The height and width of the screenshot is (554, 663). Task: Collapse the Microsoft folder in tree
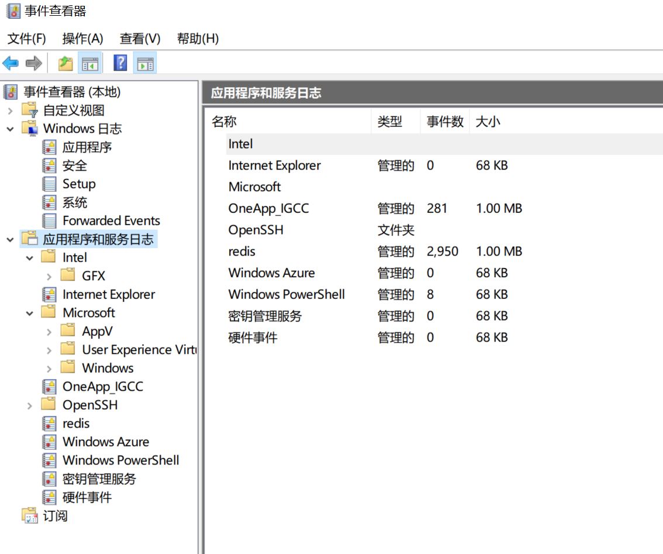click(30, 314)
